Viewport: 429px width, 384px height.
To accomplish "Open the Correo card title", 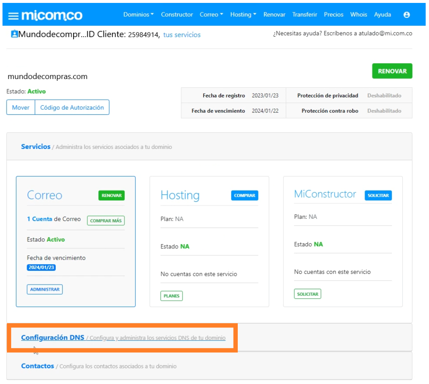I will tap(44, 195).
